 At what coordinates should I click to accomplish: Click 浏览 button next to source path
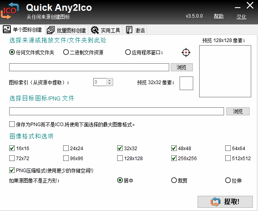click(x=182, y=67)
